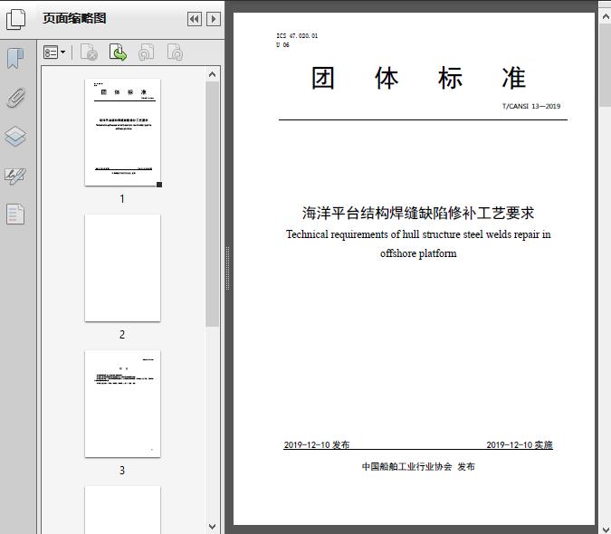This screenshot has height=534, width=611.
Task: Open the document content panel icon
Action: pyautogui.click(x=15, y=215)
